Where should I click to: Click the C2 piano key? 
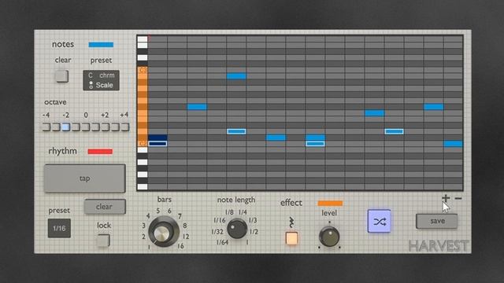coord(143,143)
